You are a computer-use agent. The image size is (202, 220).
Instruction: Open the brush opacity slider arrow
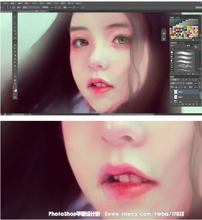click(56, 7)
